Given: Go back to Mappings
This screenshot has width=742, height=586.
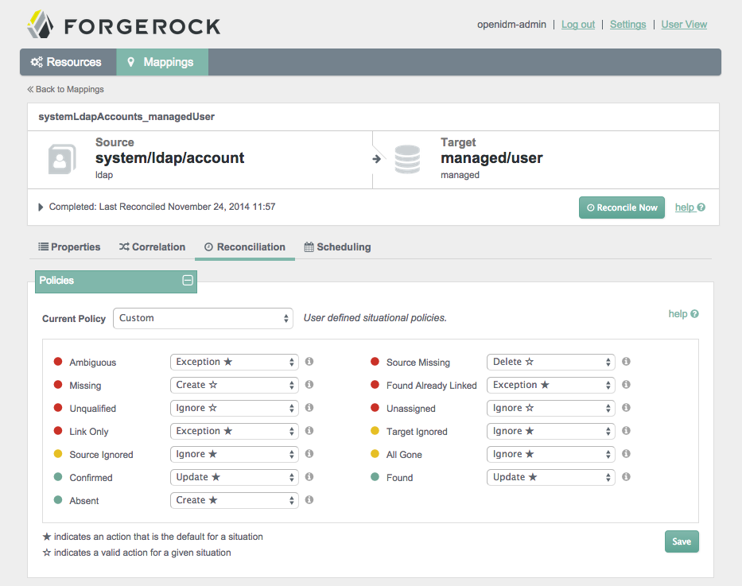Looking at the screenshot, I should coord(65,89).
